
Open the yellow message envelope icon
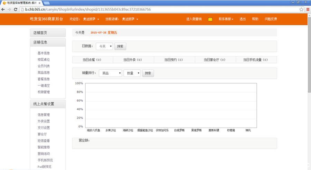click(210, 19)
